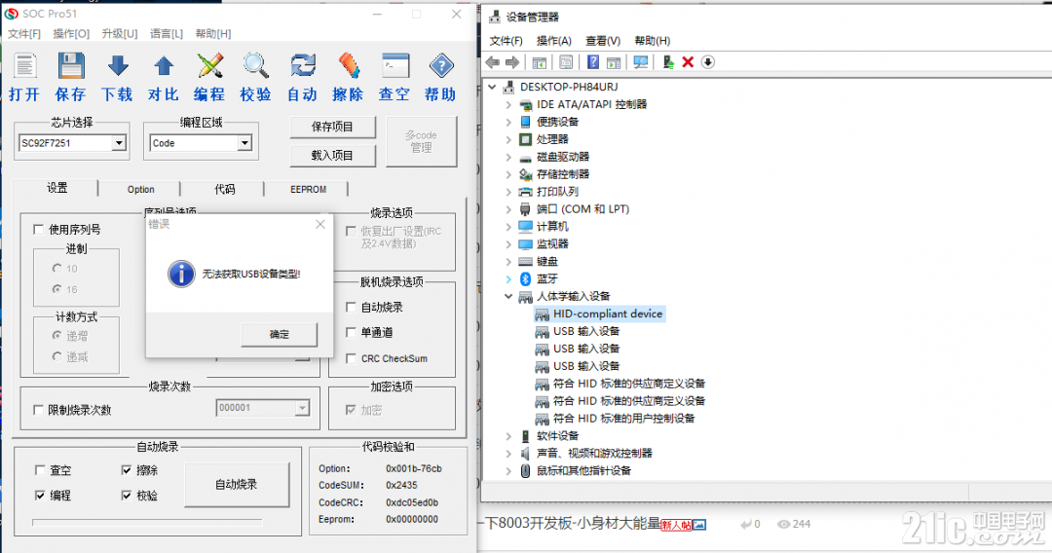Image resolution: width=1052 pixels, height=553 pixels.
Task: Click the show/hide console tree toolbar icon
Action: tap(539, 62)
